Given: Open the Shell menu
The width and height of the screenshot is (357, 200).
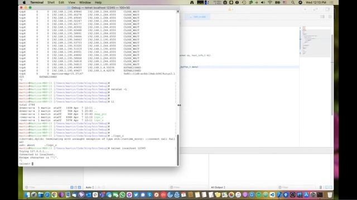Looking at the screenshot, I should (x=51, y=2).
